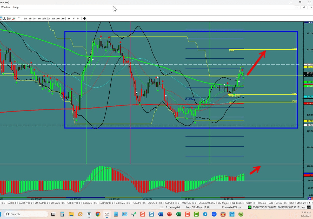Open the Help menu
Image resolution: width=313 pixels, height=219 pixels.
pyautogui.click(x=16, y=7)
